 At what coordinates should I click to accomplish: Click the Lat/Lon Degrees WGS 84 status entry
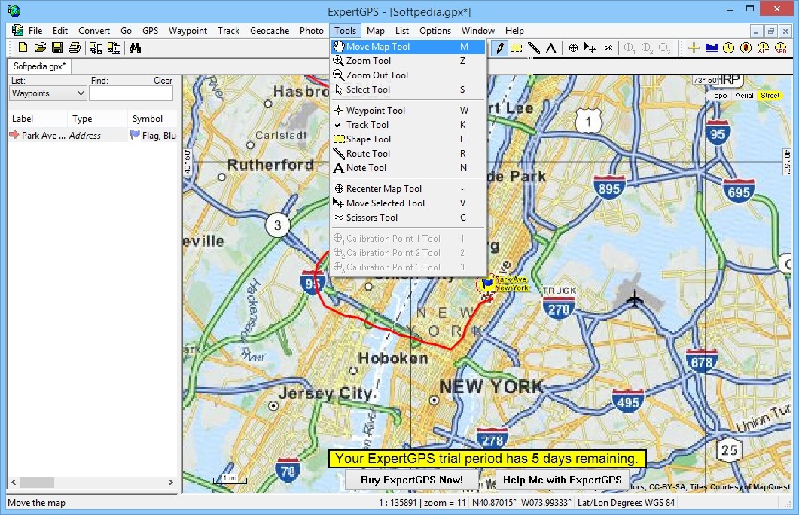point(626,503)
